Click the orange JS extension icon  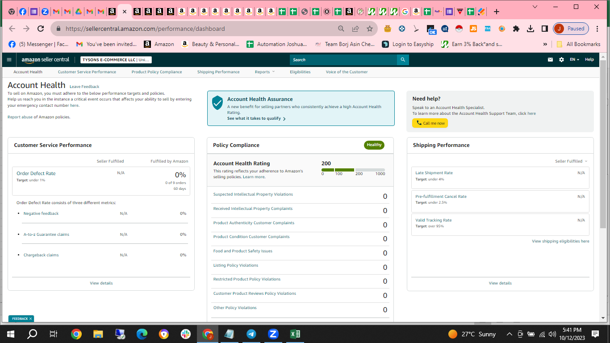point(473,29)
